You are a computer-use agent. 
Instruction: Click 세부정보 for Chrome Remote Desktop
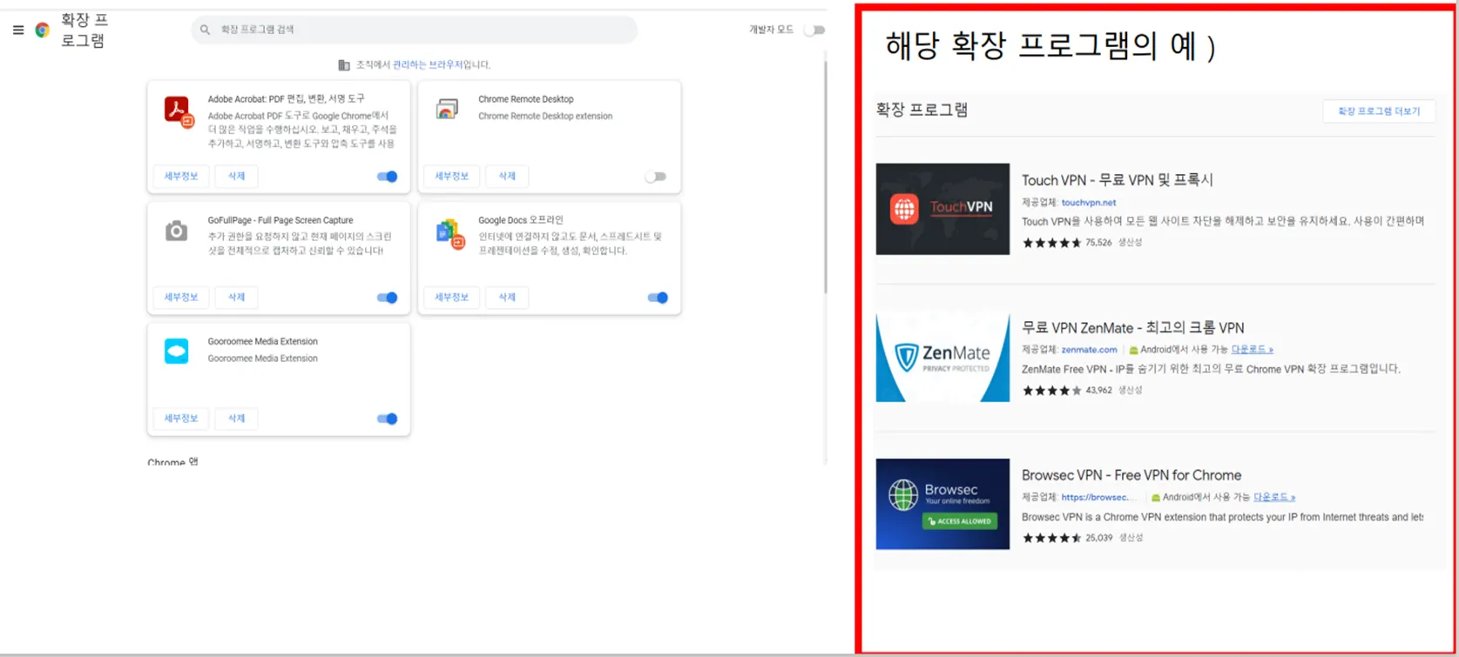pyautogui.click(x=451, y=176)
